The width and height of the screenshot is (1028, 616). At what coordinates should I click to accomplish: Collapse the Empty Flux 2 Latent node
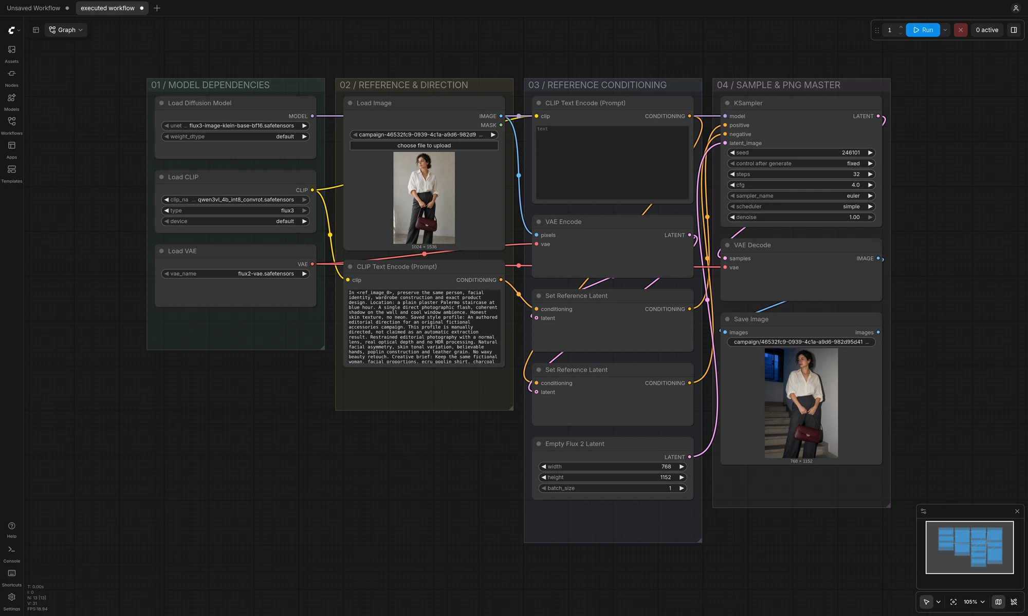[539, 444]
